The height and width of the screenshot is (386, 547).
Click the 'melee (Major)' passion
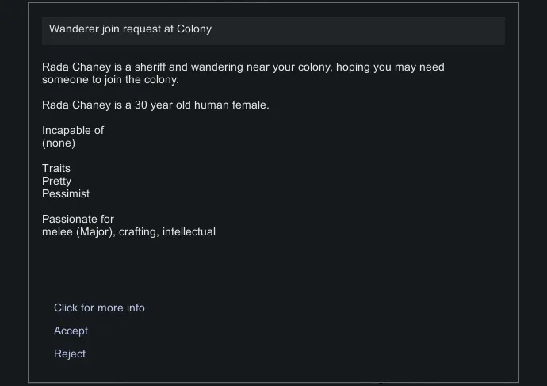coord(77,231)
